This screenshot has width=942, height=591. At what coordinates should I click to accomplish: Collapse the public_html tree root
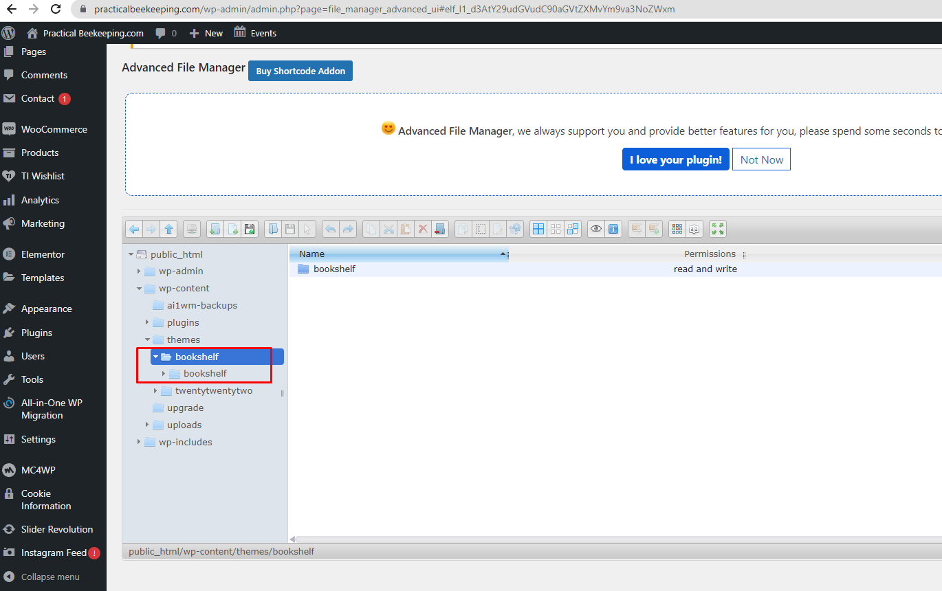pos(131,254)
